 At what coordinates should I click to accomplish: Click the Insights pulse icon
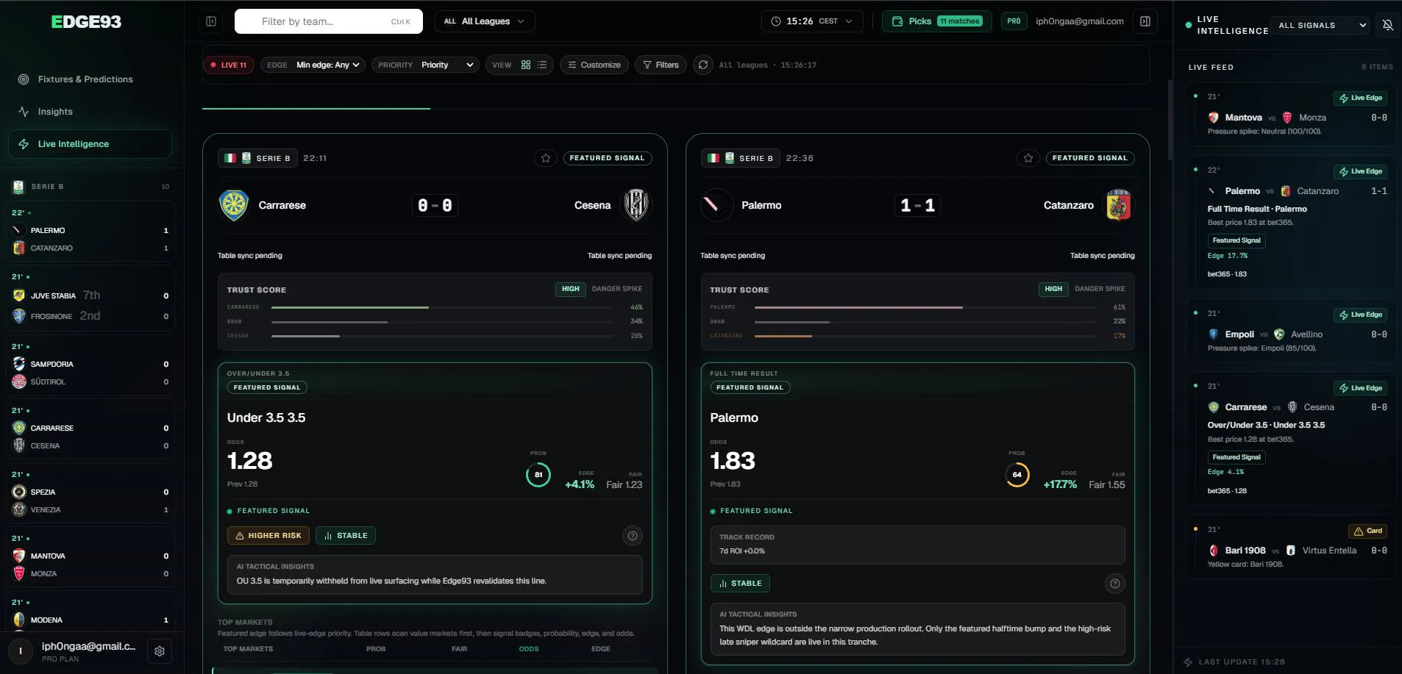click(24, 112)
